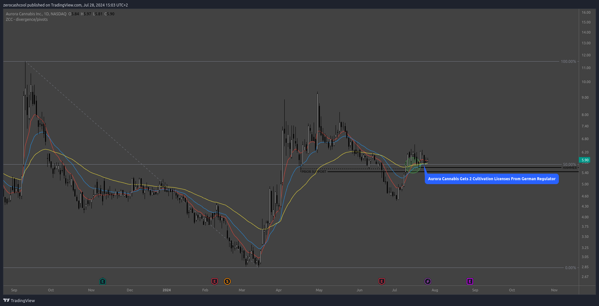Click the Apr label on the time axis
599x306 pixels.
pos(278,290)
